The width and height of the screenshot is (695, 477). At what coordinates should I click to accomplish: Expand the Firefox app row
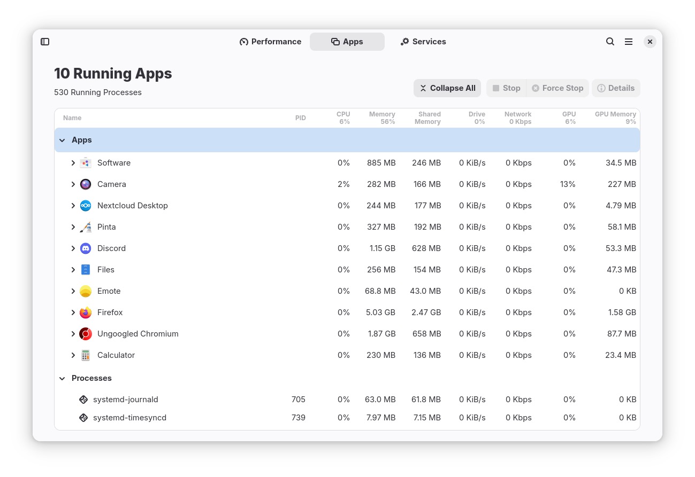click(73, 312)
